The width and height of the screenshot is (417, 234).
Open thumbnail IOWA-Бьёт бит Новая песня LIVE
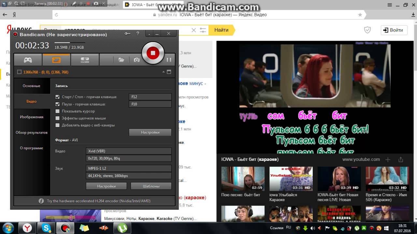339,179
